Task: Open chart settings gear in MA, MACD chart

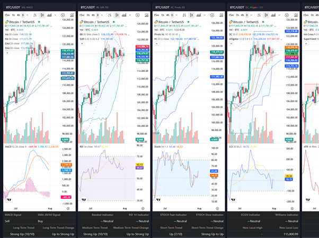Action: point(68,208)
